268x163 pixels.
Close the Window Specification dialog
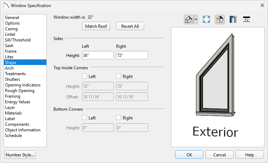click(x=262, y=6)
